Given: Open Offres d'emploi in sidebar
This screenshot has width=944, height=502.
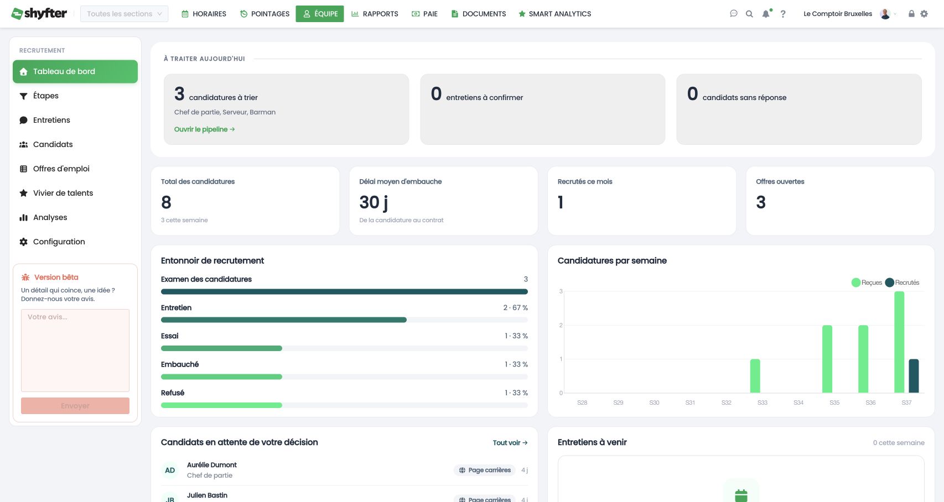Looking at the screenshot, I should tap(75, 169).
